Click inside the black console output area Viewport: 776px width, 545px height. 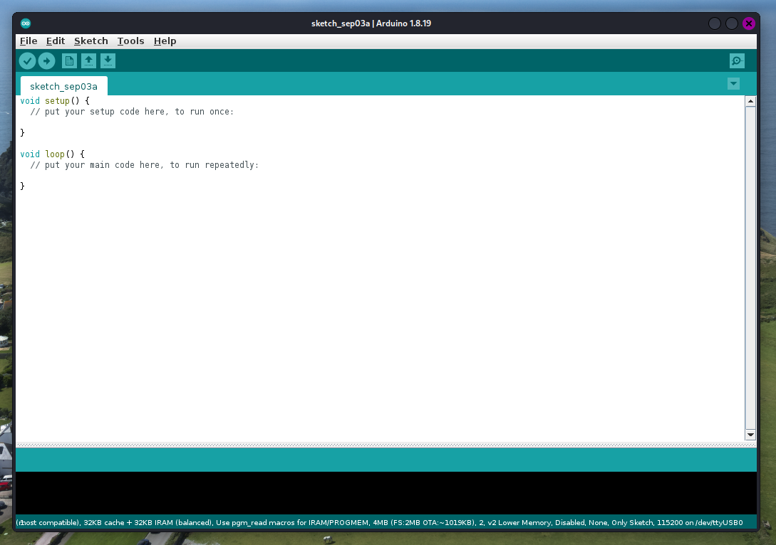coord(385,492)
